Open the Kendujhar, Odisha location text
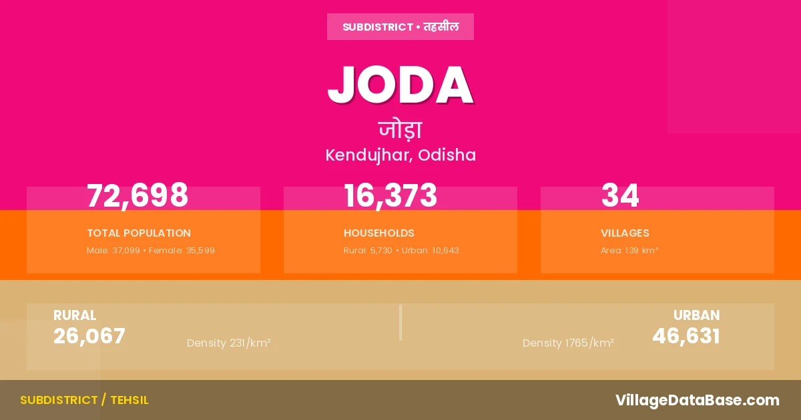801x420 pixels. (x=400, y=155)
